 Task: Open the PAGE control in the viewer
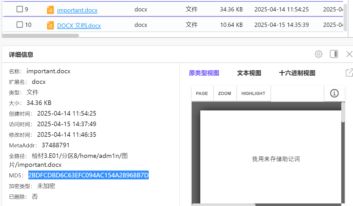[x=202, y=93]
